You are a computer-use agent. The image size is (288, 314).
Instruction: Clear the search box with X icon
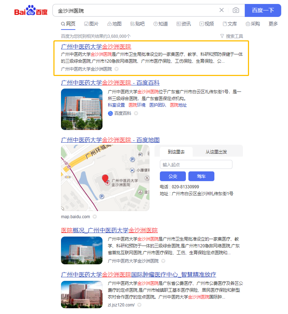pyautogui.click(x=221, y=10)
